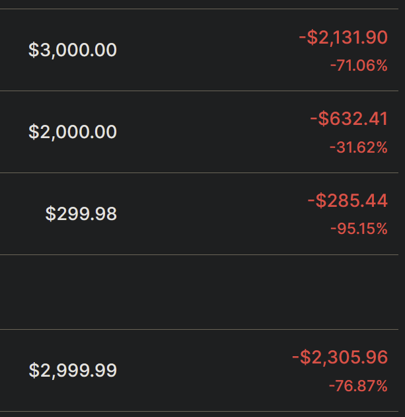Click the divider line below the $2,000.00 row
The image size is (405, 417).
(198, 172)
